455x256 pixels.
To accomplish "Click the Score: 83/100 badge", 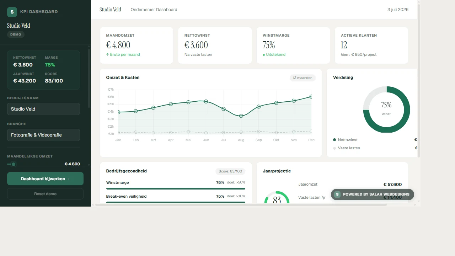I will [230, 171].
